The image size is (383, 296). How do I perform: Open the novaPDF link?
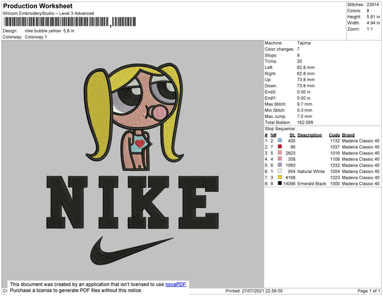point(176,285)
